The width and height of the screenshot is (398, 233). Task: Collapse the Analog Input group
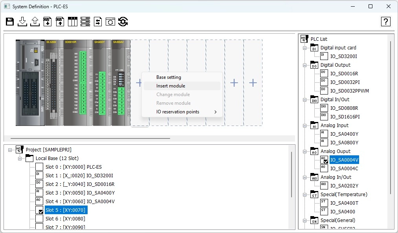click(x=304, y=126)
